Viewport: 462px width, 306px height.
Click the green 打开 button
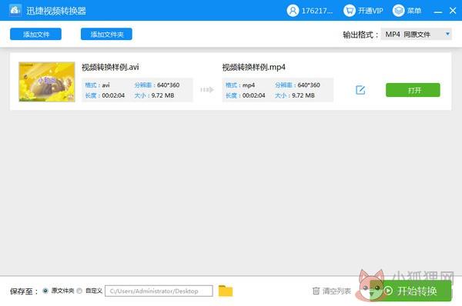point(413,90)
